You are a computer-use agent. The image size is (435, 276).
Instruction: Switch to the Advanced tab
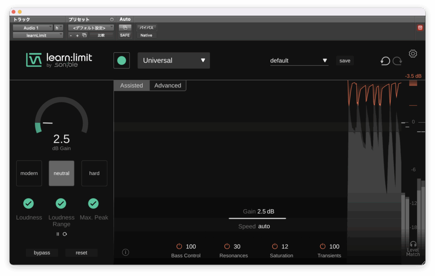168,85
